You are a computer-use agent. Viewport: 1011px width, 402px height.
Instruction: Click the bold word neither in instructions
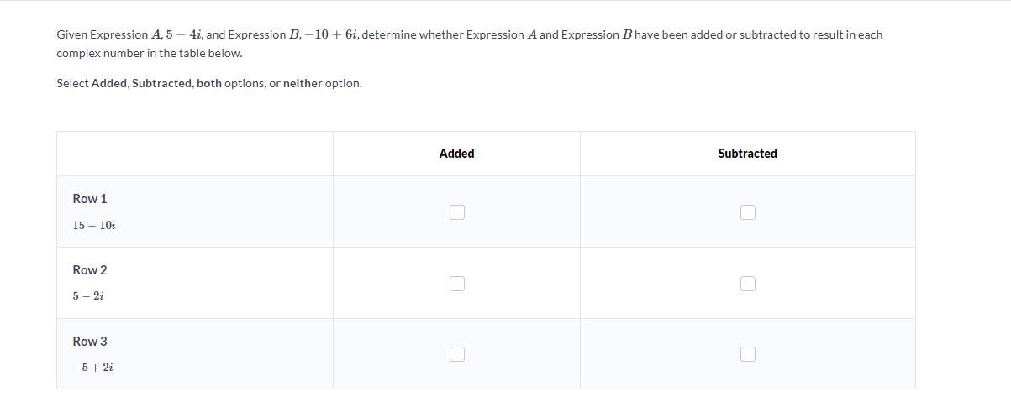(x=303, y=83)
